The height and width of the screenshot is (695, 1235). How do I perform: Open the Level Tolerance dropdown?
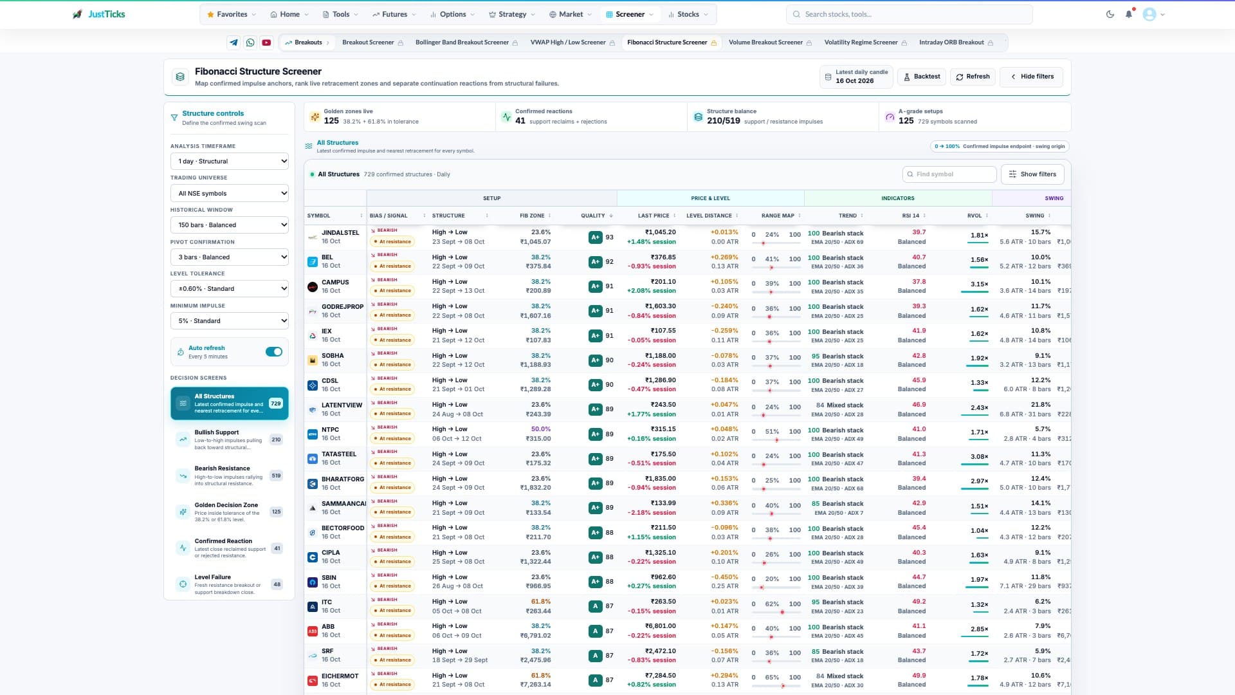pos(229,288)
